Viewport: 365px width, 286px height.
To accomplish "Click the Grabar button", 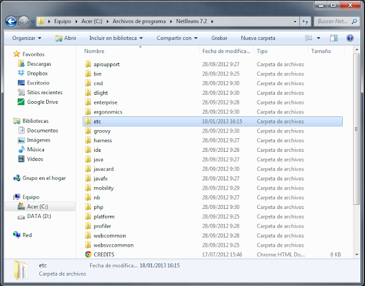I will [x=219, y=38].
